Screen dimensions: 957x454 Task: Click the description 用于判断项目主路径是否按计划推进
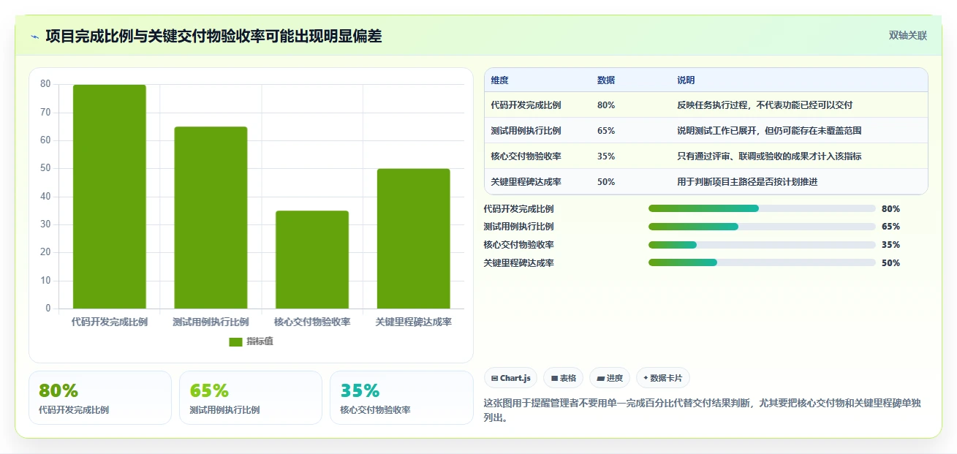pos(747,182)
